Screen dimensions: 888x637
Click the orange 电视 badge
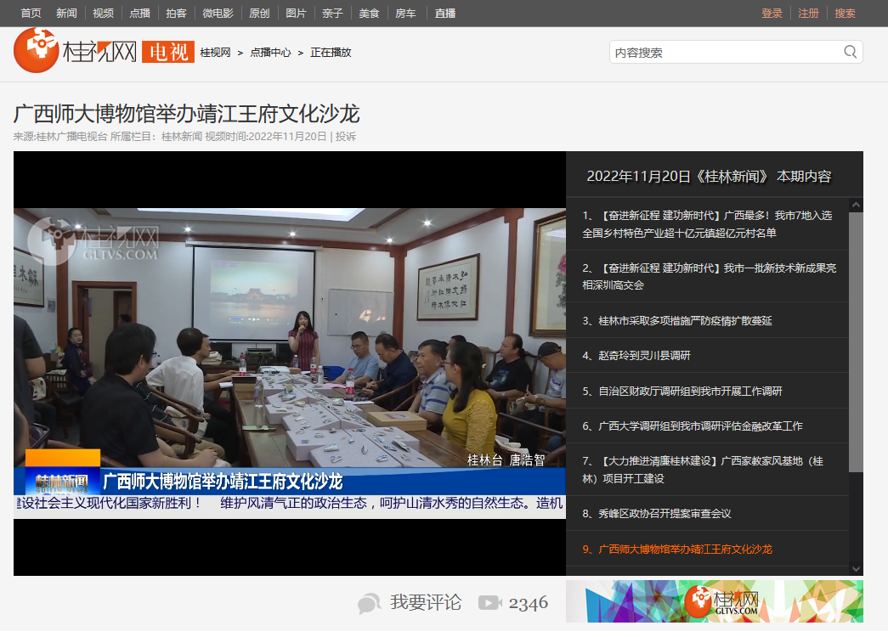tap(167, 52)
